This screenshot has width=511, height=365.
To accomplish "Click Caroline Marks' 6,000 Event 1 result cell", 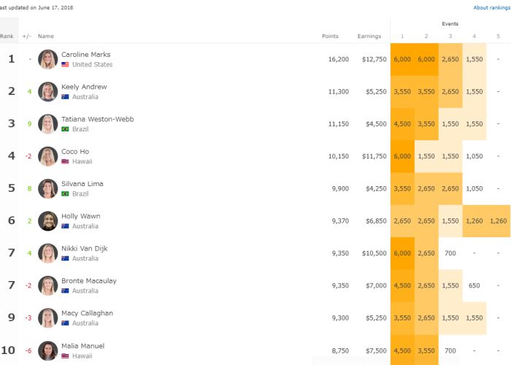I will (x=401, y=59).
